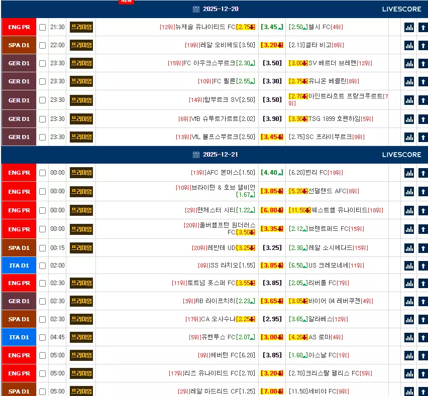This screenshot has height=396, width=428.
Task: Open stats chart for 맨체스터 시티 match
Action: coord(409,210)
